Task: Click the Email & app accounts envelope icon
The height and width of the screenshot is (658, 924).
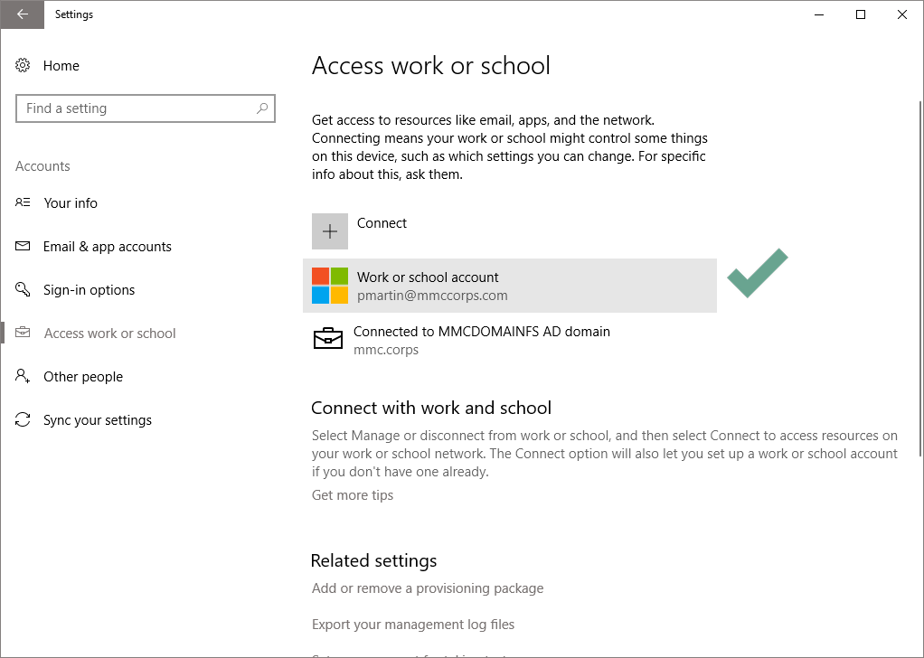Action: point(22,246)
